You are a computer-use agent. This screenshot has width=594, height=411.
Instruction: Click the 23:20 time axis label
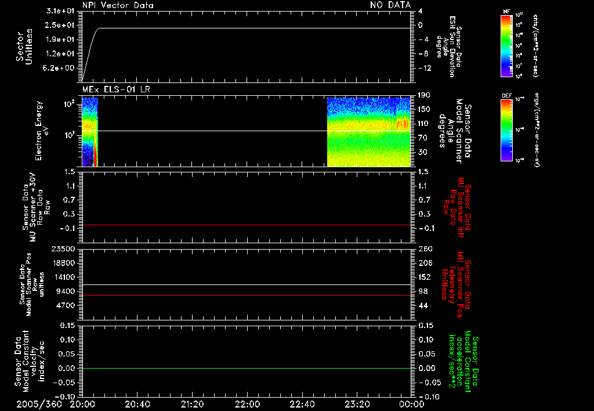[x=357, y=404]
